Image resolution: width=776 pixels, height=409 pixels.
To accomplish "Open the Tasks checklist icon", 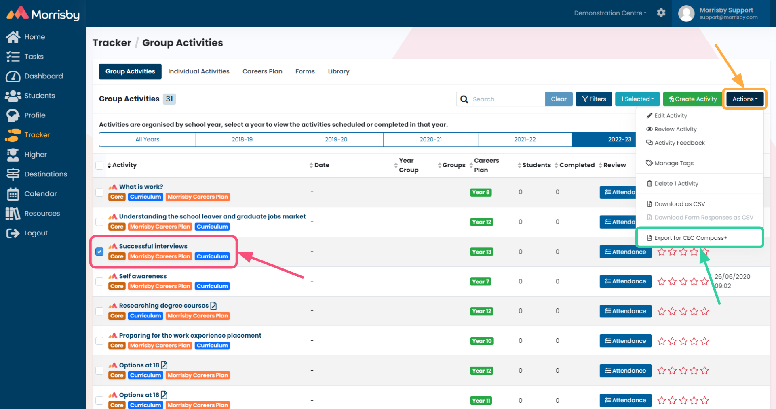I will 13,57.
